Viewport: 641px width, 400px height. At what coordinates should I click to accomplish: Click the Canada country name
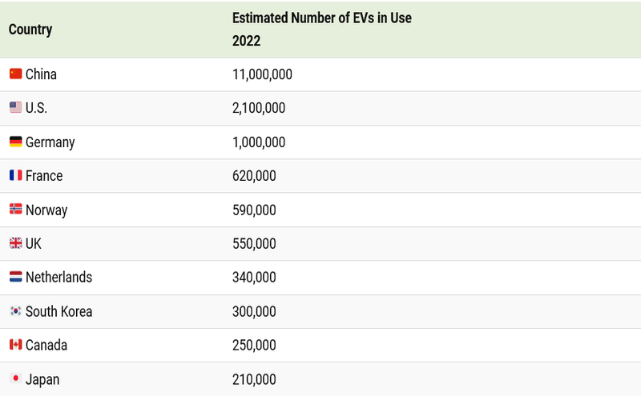point(46,345)
